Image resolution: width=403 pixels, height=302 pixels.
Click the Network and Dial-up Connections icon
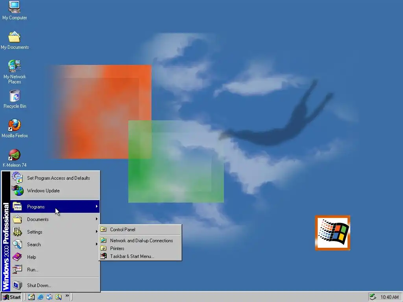click(104, 240)
